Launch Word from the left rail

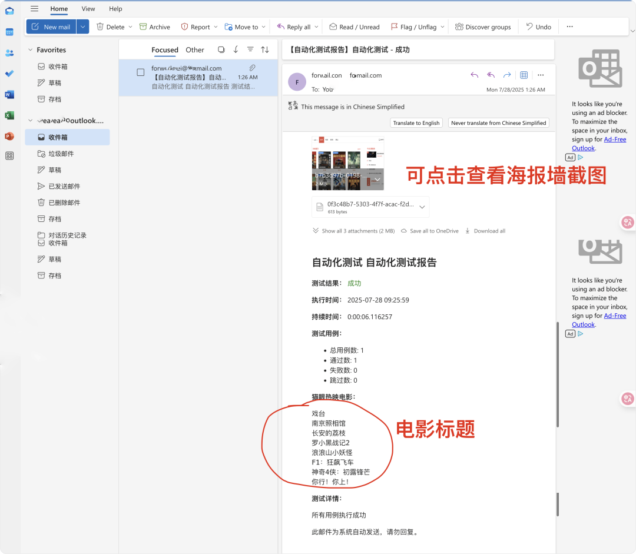coord(10,95)
